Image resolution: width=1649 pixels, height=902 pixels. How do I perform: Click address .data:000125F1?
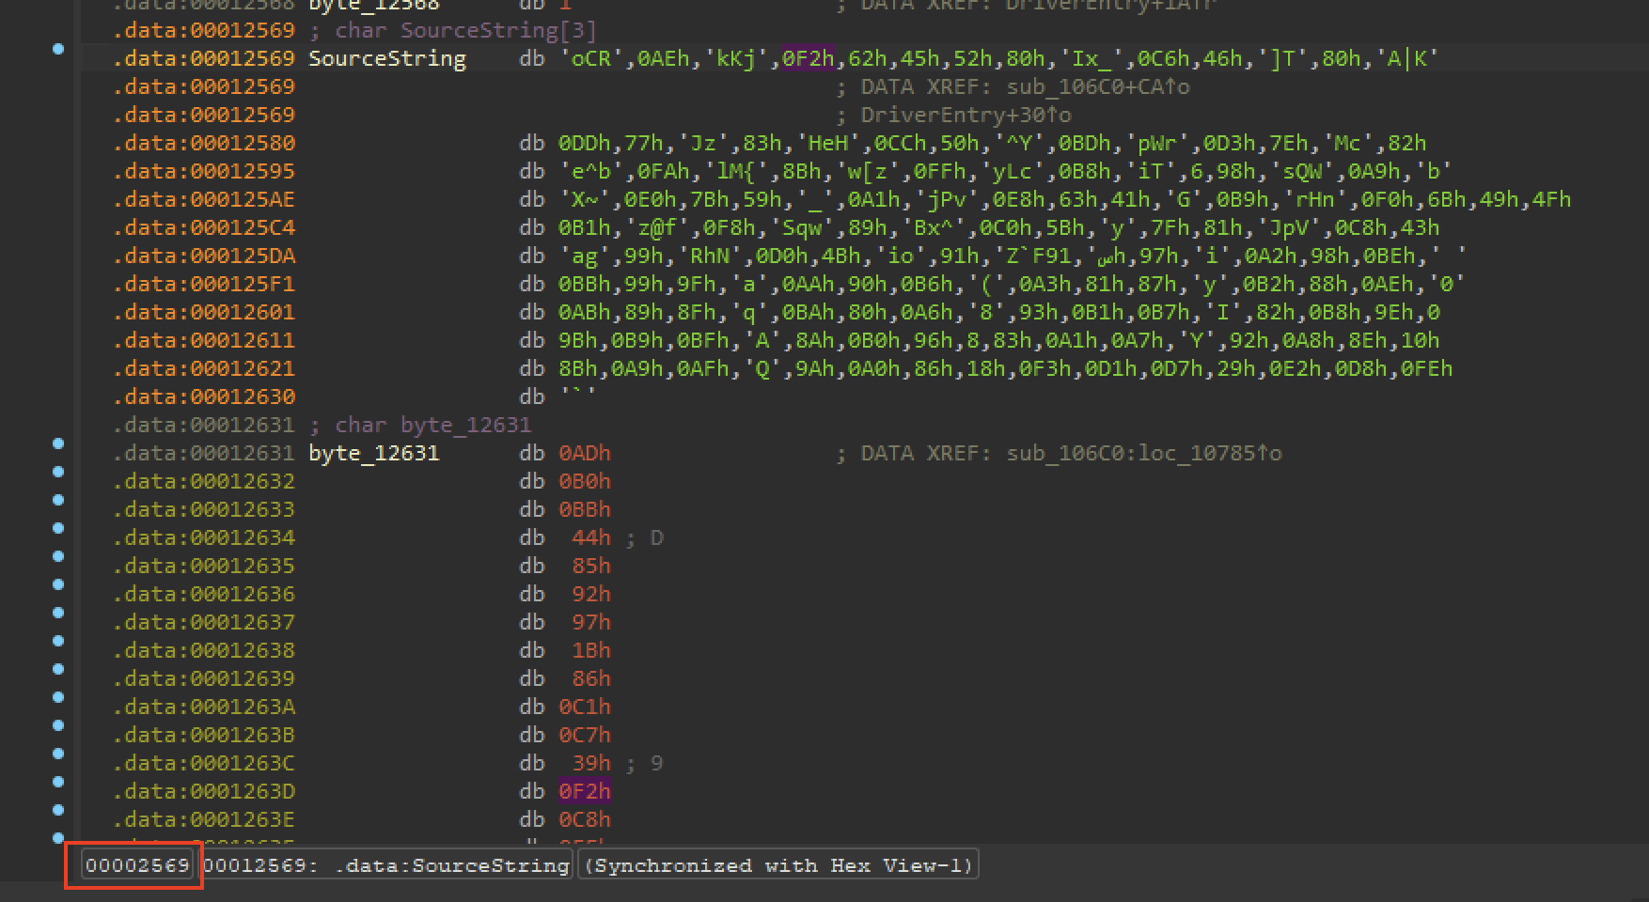pyautogui.click(x=204, y=284)
